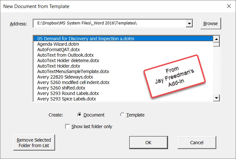This screenshot has width=236, height=159.
Task: Click the template list scroll down arrow
Action: tap(216, 98)
